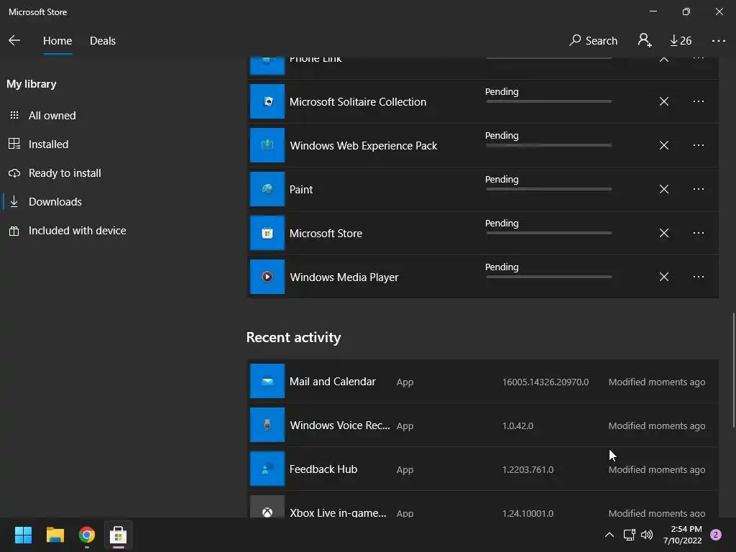
Task: Open File Explorer from the taskbar
Action: 55,535
